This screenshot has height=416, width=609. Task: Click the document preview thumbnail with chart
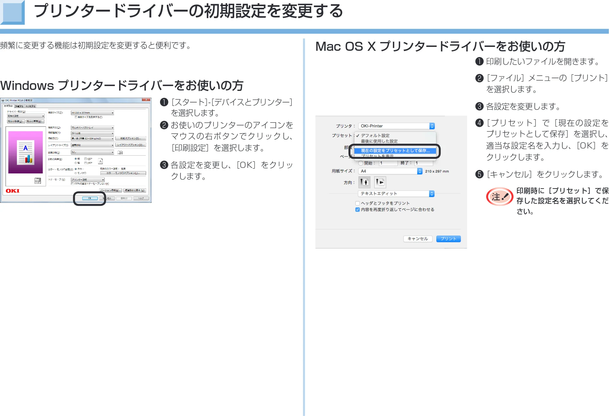pyautogui.click(x=26, y=152)
